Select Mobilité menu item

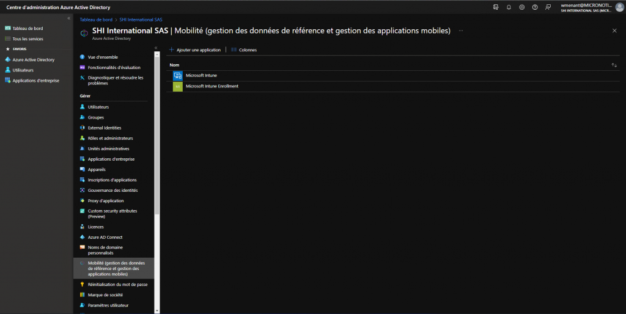coord(114,268)
